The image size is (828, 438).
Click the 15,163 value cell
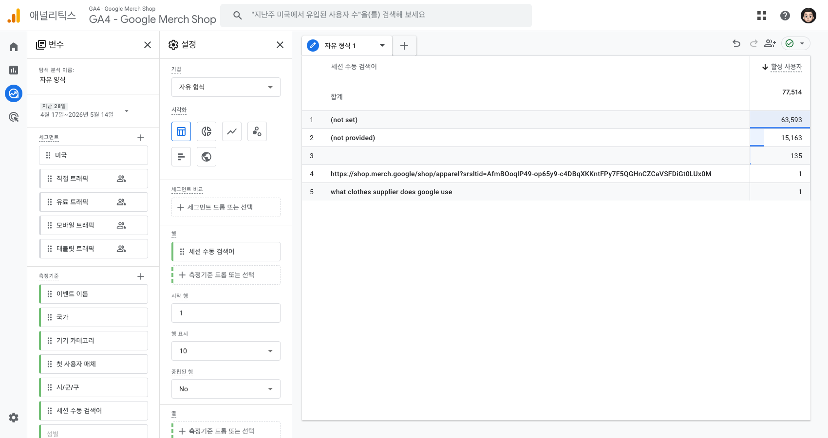[x=780, y=138]
